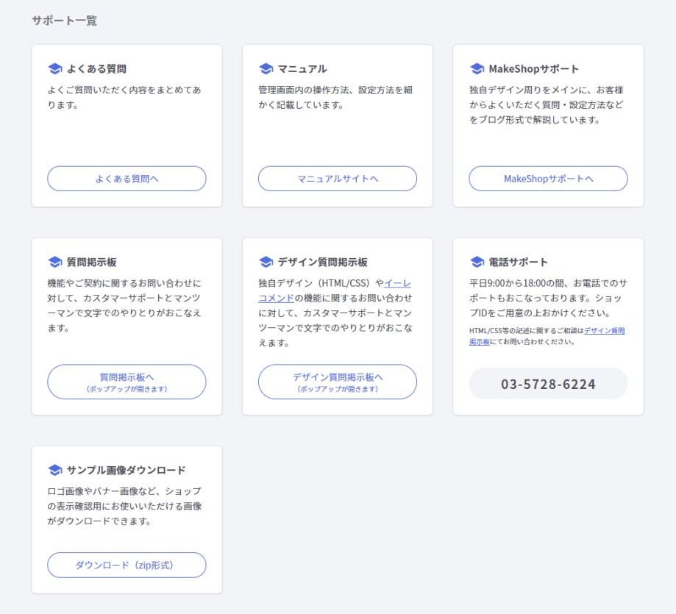Viewport: 676px width, 614px height.
Task: Click the graduation cap icon beside MakeShopサポート
Action: click(477, 68)
